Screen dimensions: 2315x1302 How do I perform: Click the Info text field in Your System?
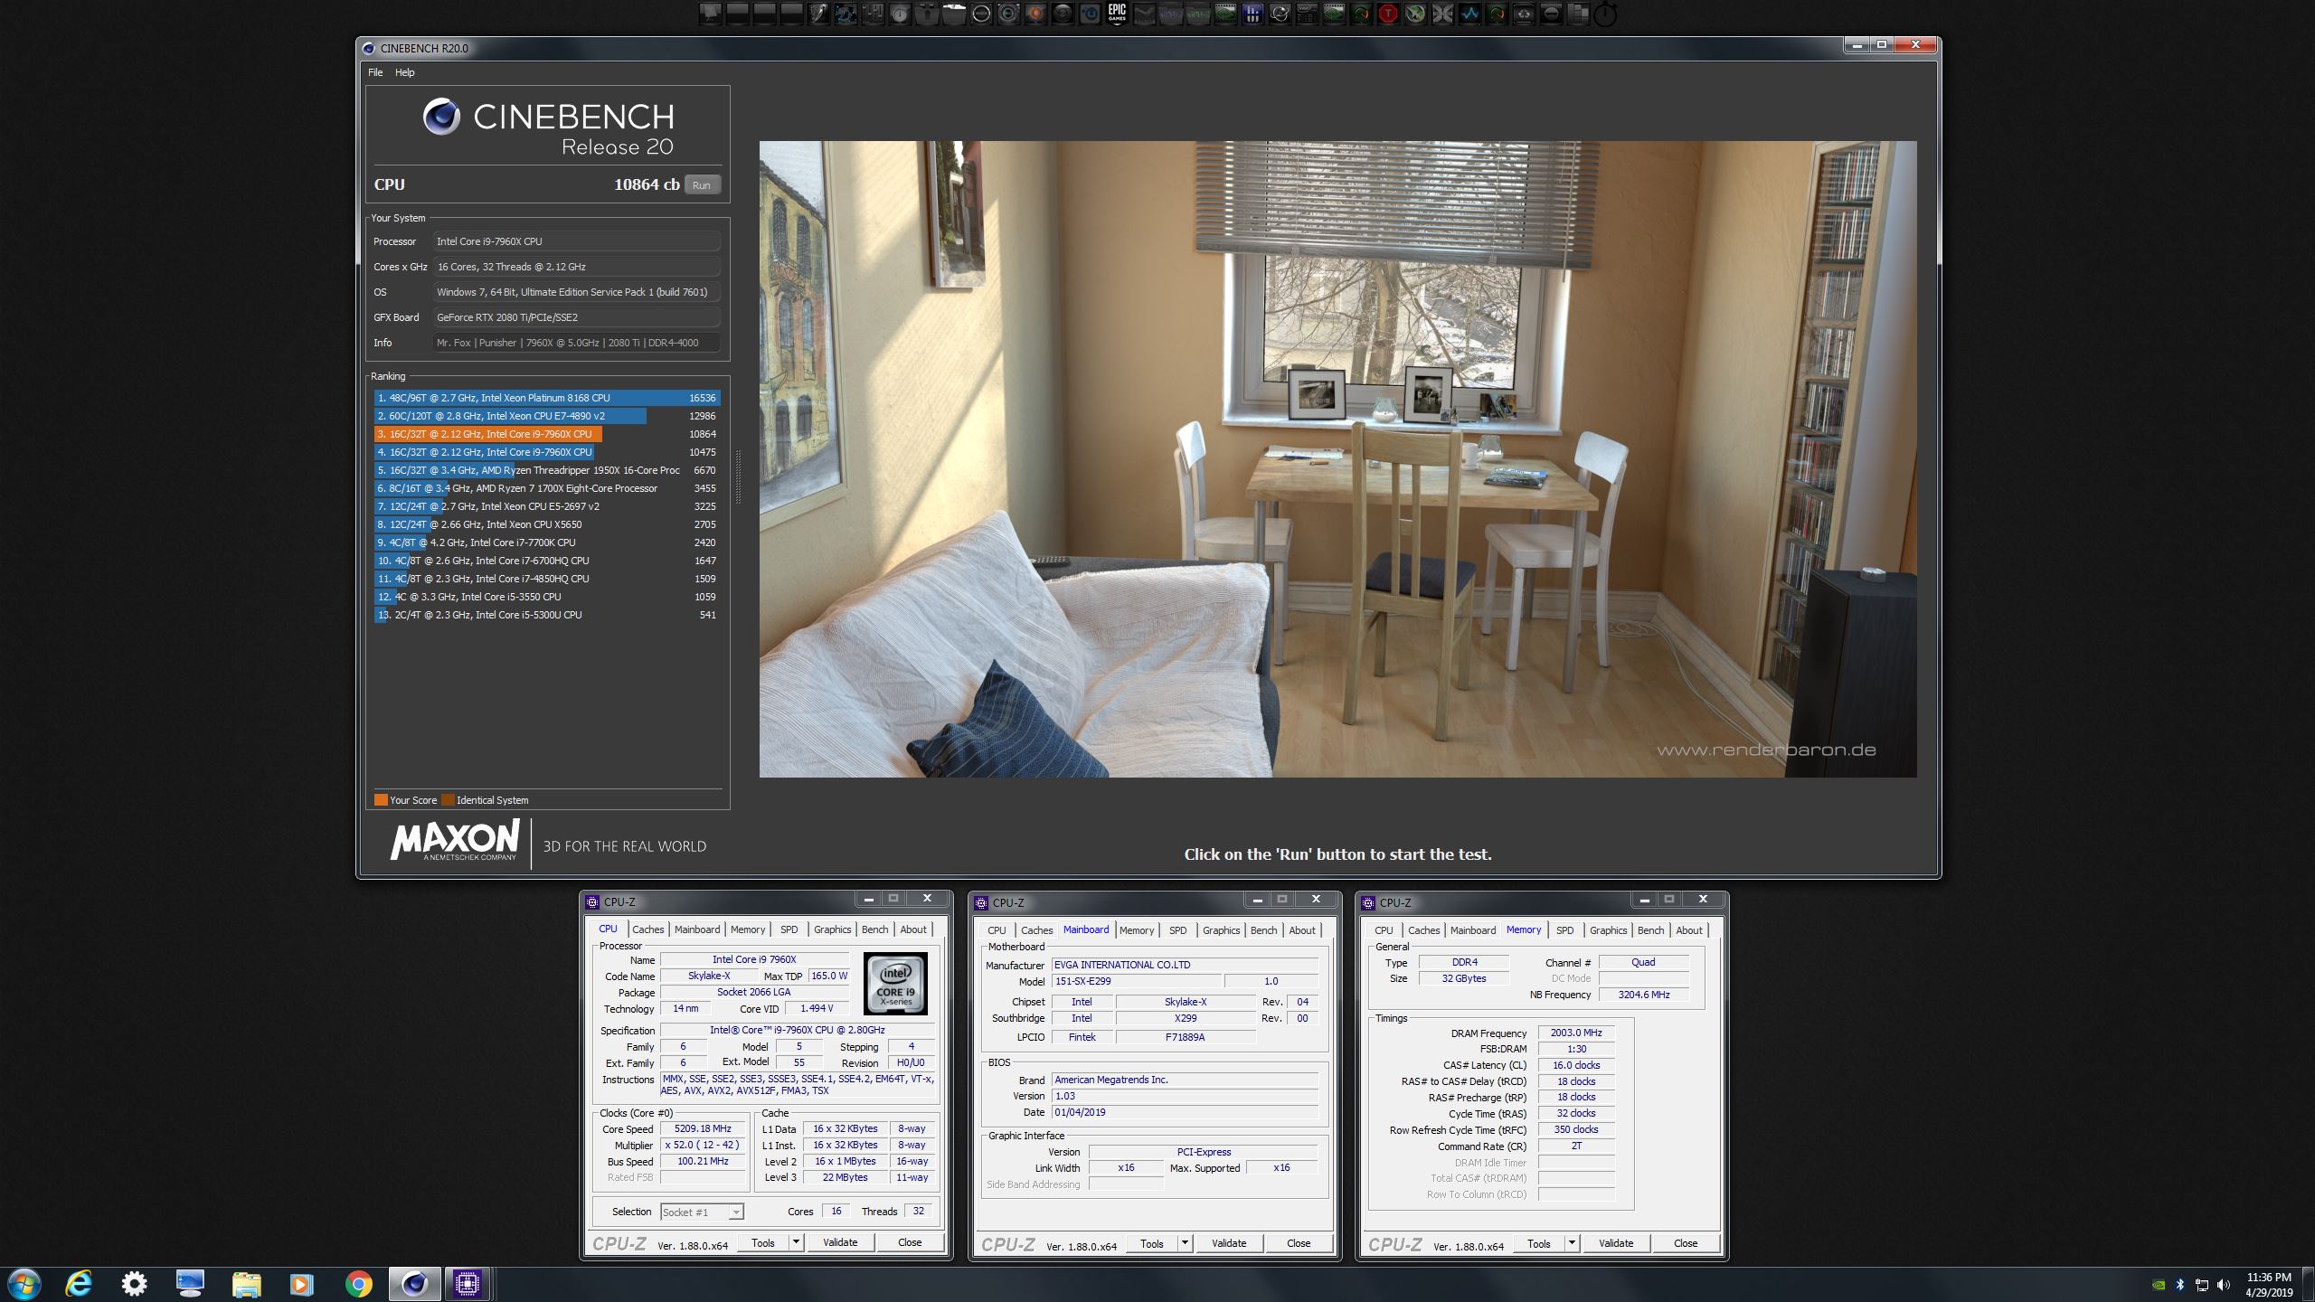point(576,343)
